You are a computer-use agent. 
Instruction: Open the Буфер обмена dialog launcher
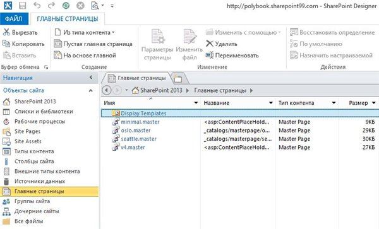coord(46,68)
